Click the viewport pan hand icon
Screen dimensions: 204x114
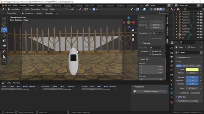[133, 35]
